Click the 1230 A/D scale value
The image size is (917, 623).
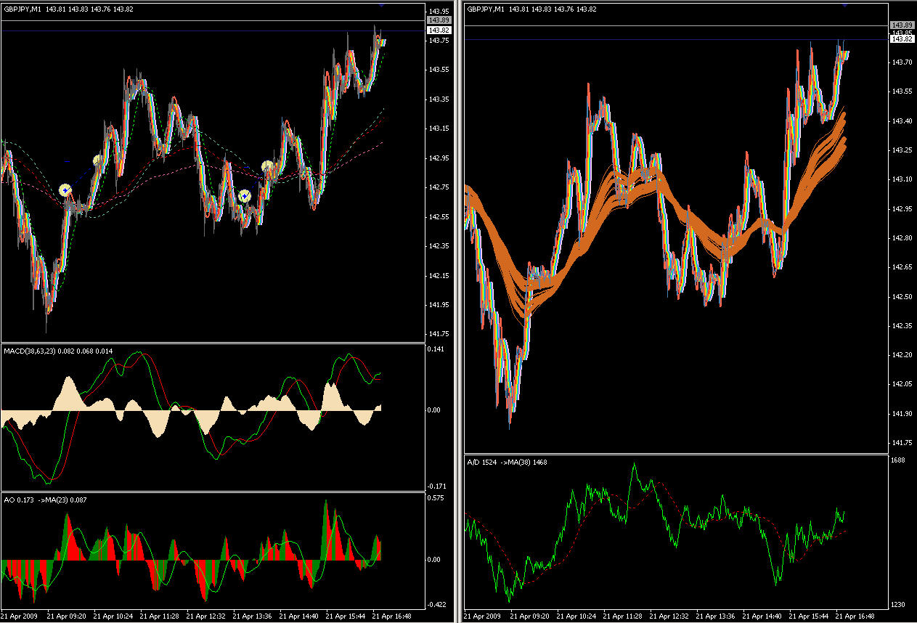click(899, 605)
